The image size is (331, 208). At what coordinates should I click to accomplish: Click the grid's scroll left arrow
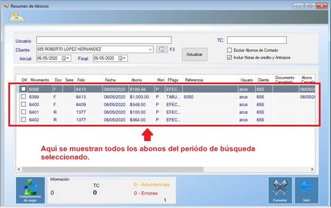click(x=19, y=169)
